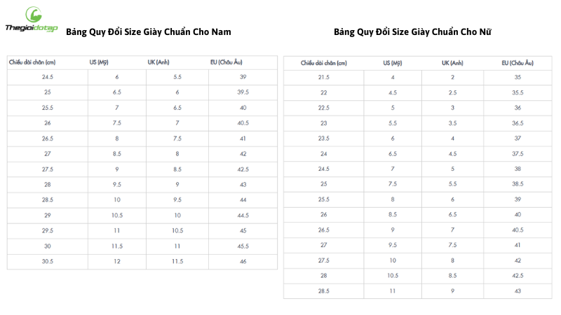
Task: Click the Thegioidotap brand name text
Action: pos(31,29)
